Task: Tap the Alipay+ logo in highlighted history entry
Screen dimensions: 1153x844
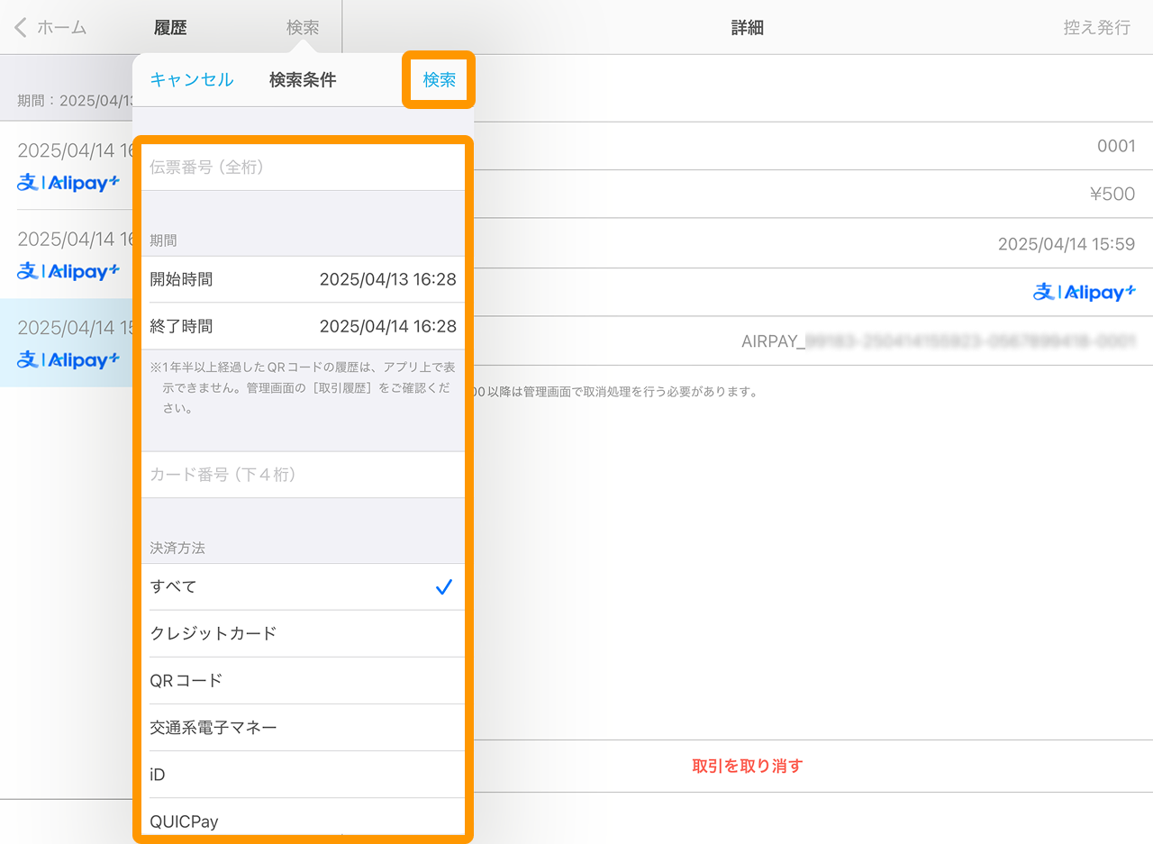Action: tap(68, 360)
